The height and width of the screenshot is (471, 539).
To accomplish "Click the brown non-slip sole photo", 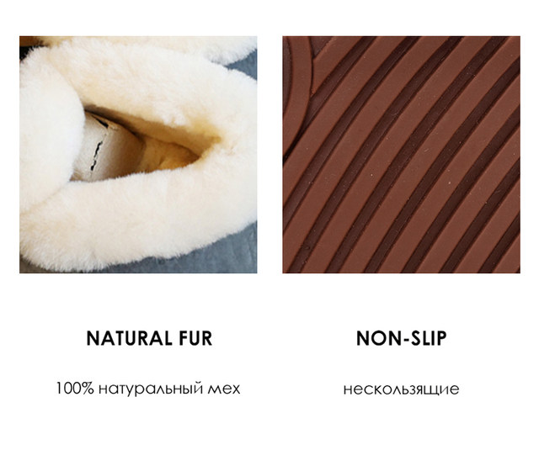I will point(401,155).
